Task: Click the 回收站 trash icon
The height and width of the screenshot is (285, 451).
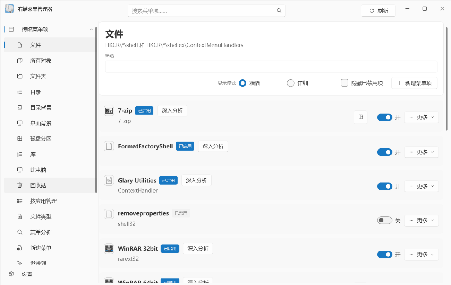Action: [20, 186]
